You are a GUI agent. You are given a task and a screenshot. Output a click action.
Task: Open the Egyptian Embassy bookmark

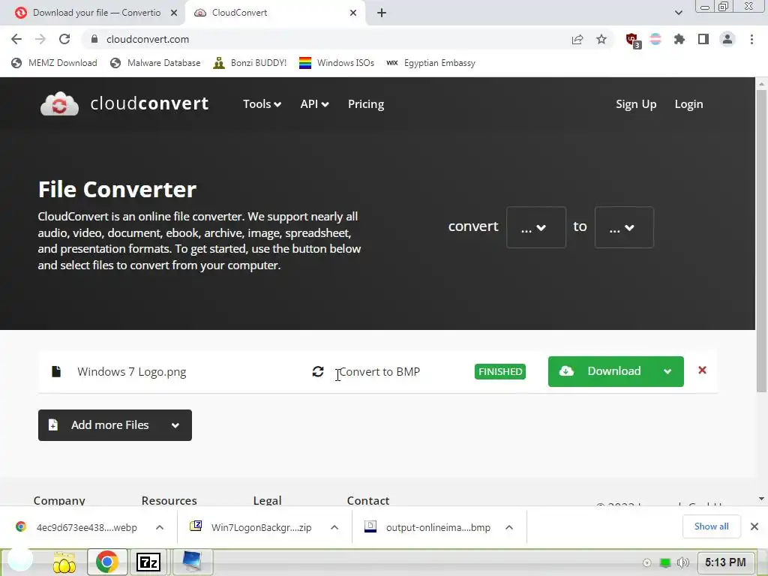tap(431, 63)
